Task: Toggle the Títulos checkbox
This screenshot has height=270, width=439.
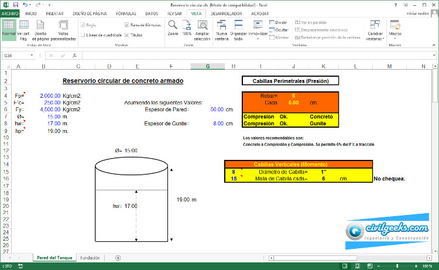Action: pos(127,35)
